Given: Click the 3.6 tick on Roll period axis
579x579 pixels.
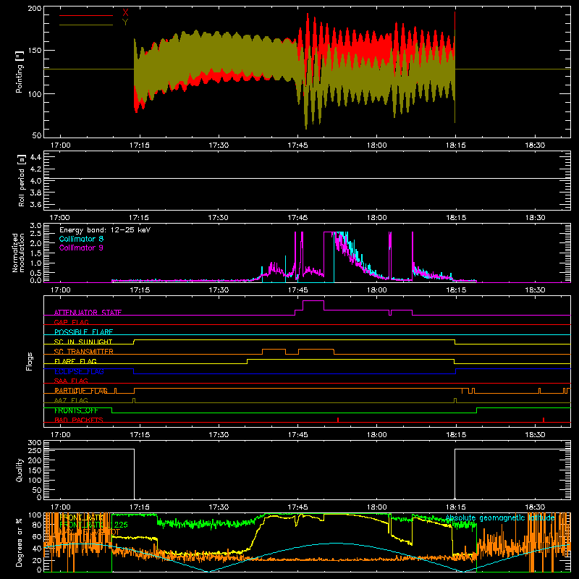Looking at the screenshot, I should [35, 204].
